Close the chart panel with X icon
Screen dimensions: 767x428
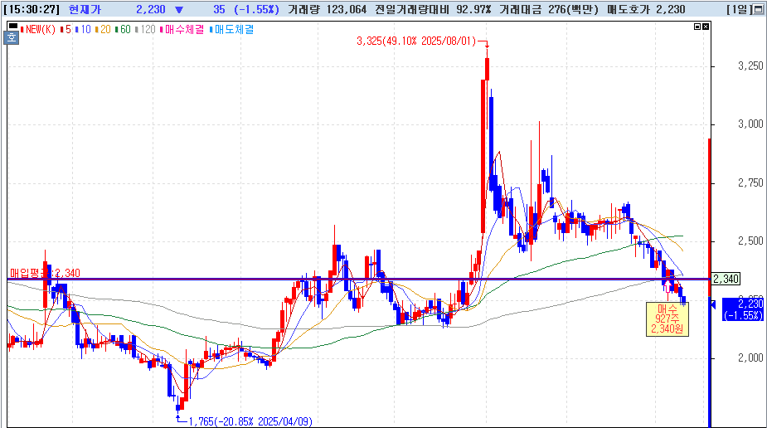706,27
